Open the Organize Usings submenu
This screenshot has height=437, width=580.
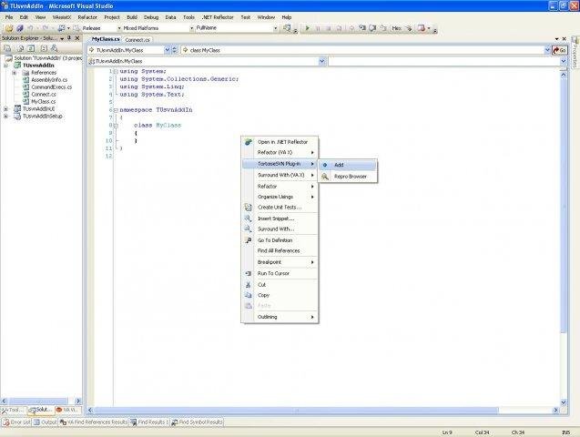pos(280,197)
